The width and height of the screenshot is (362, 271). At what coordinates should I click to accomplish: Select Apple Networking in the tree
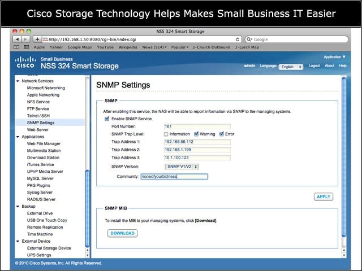[43, 95]
